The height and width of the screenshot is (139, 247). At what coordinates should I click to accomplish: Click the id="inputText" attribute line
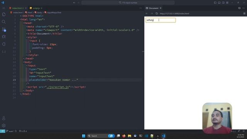tap(40, 73)
